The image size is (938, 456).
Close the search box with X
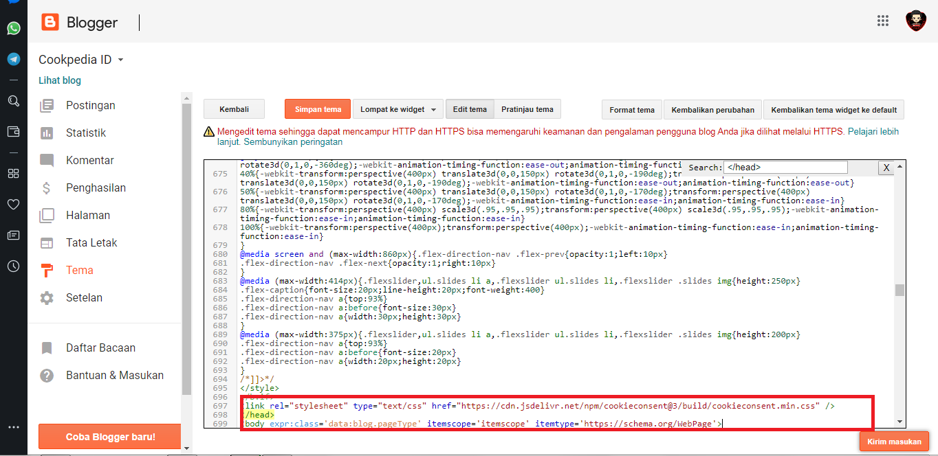pos(886,168)
